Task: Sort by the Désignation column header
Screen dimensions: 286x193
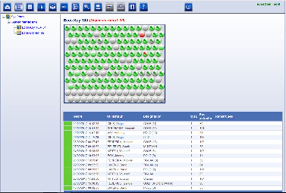Action: click(152, 117)
